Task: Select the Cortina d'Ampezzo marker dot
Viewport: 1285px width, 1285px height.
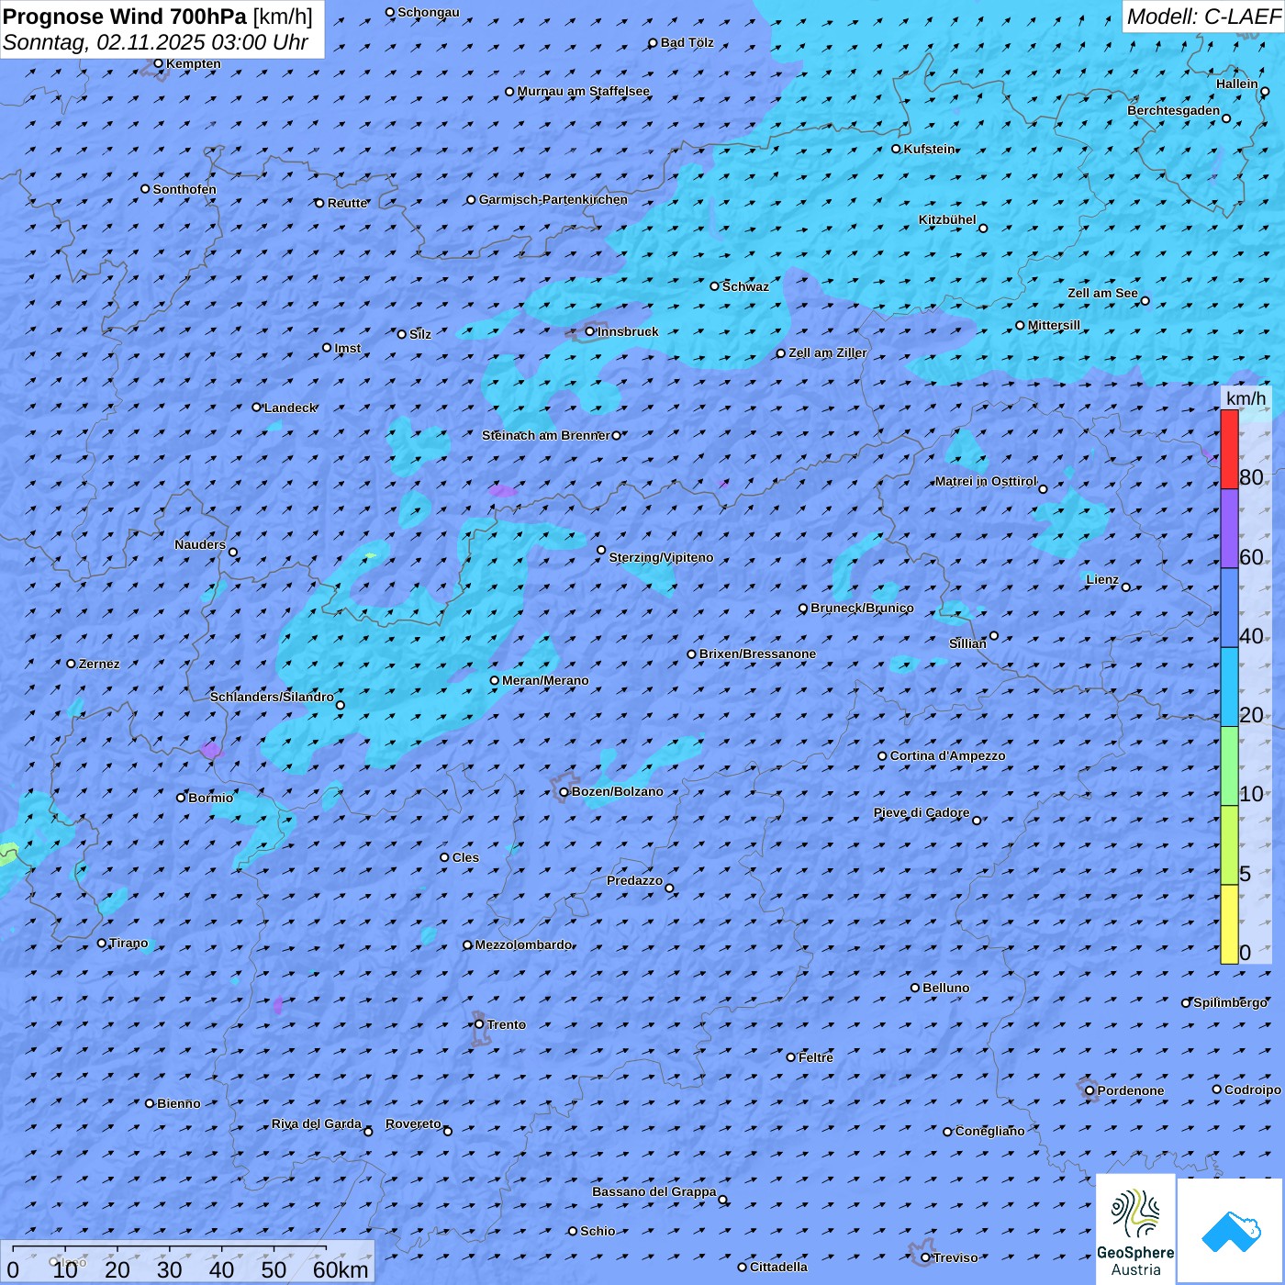Action: pos(883,756)
